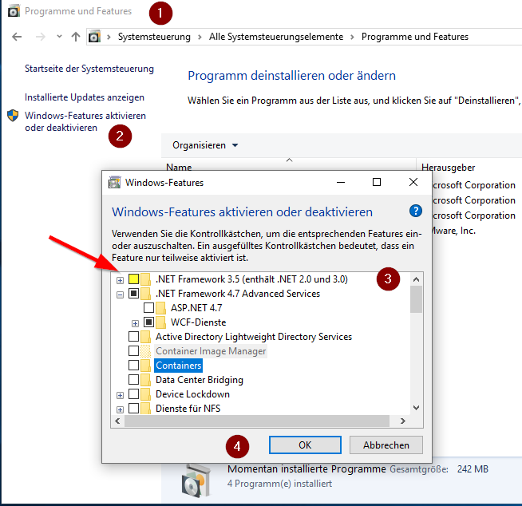Expand chevron after Systemsteuerung breadcrumb

200,37
